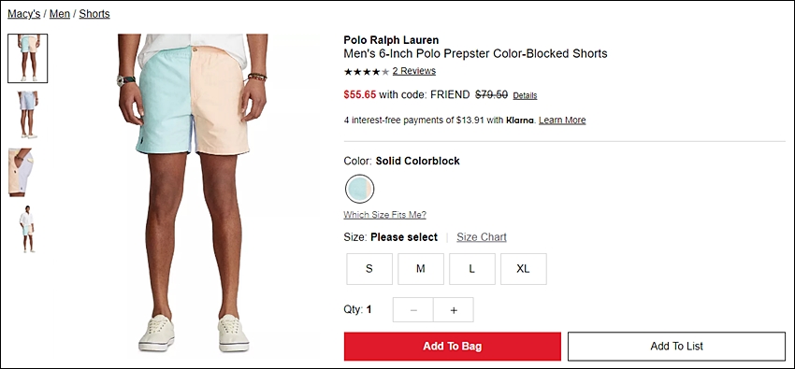This screenshot has width=795, height=369.
Task: Click Add To List button
Action: coord(676,347)
